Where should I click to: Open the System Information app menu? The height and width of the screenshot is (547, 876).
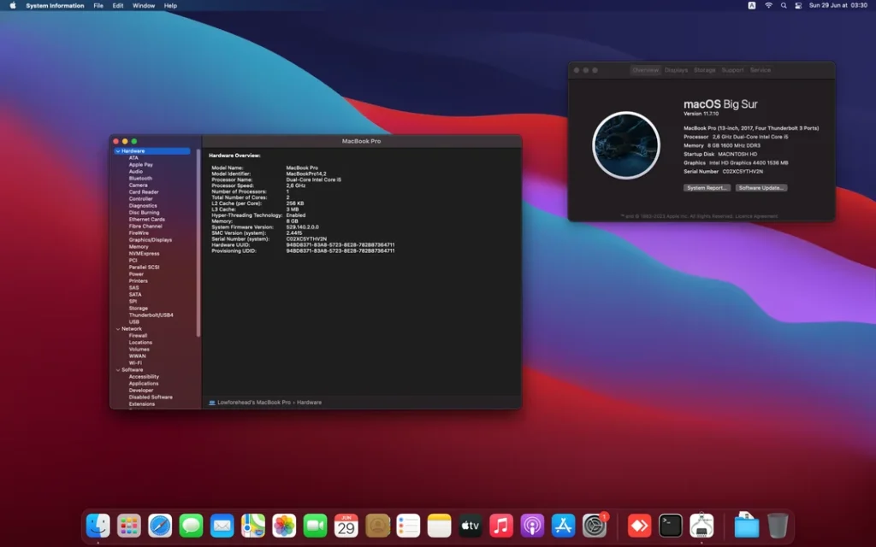tap(55, 6)
